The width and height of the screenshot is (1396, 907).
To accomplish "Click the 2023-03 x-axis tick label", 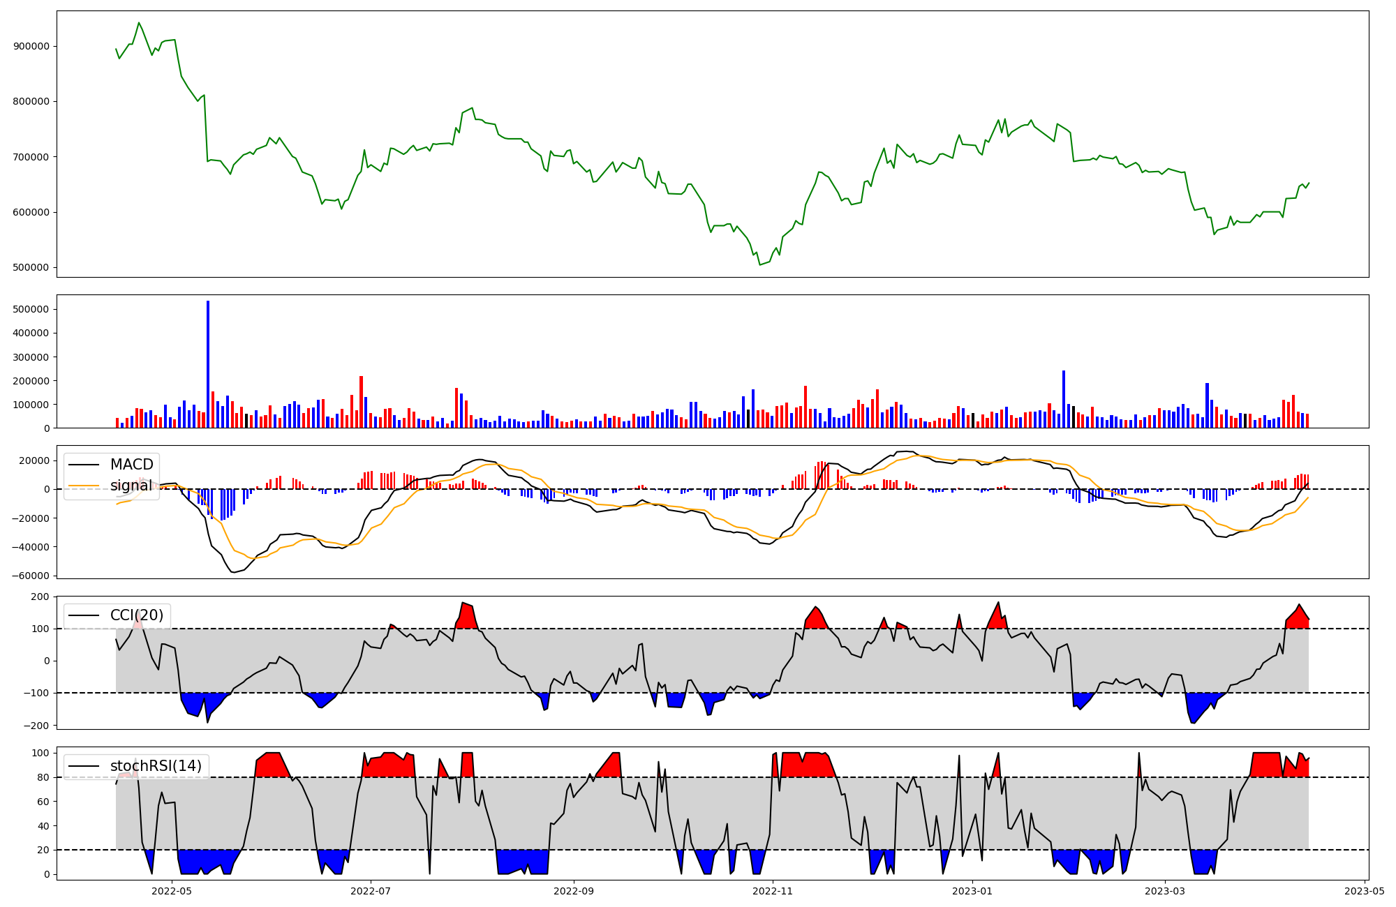I will [x=1165, y=890].
